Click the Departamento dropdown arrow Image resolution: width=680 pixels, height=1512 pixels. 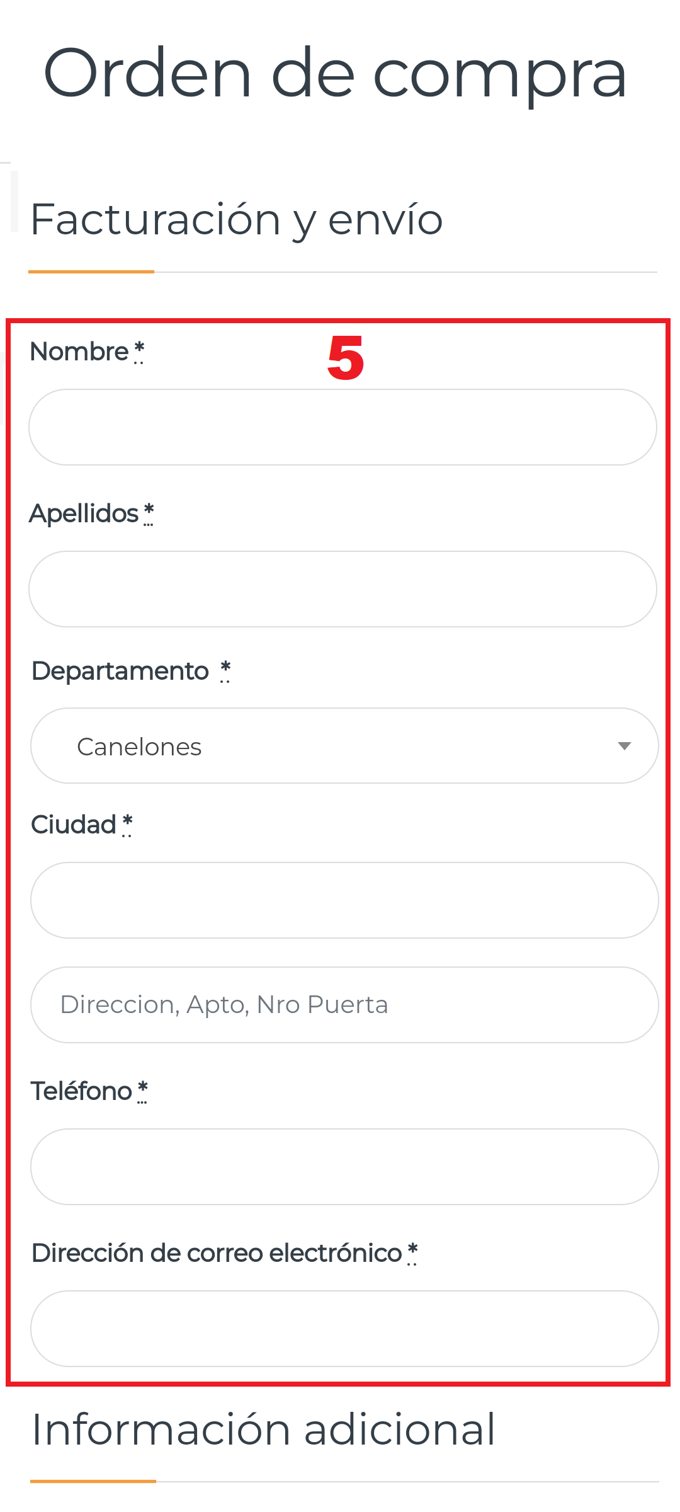pyautogui.click(x=624, y=746)
